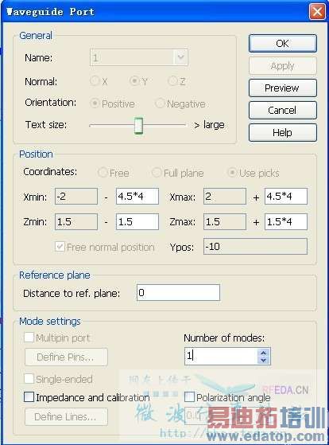Screen dimensions: 329x445
Task: Click the OK button
Action: click(x=283, y=44)
